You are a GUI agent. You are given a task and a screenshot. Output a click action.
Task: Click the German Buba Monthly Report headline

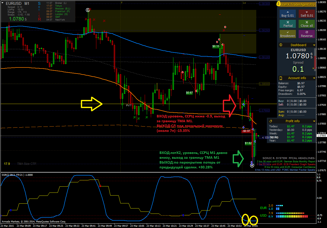pos(286,161)
